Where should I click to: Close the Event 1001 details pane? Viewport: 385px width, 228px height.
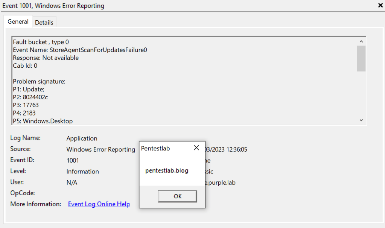click(380, 5)
